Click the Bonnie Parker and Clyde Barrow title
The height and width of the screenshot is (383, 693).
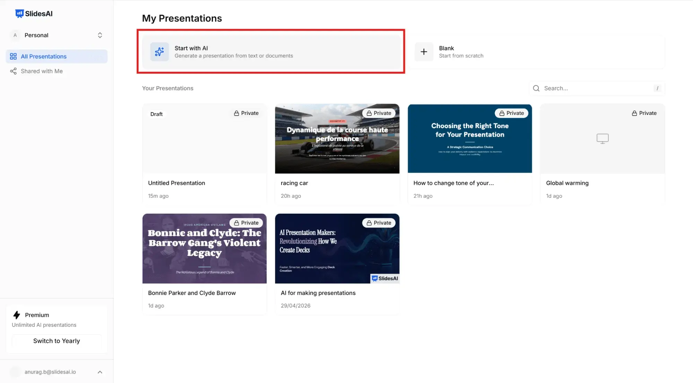pyautogui.click(x=192, y=293)
